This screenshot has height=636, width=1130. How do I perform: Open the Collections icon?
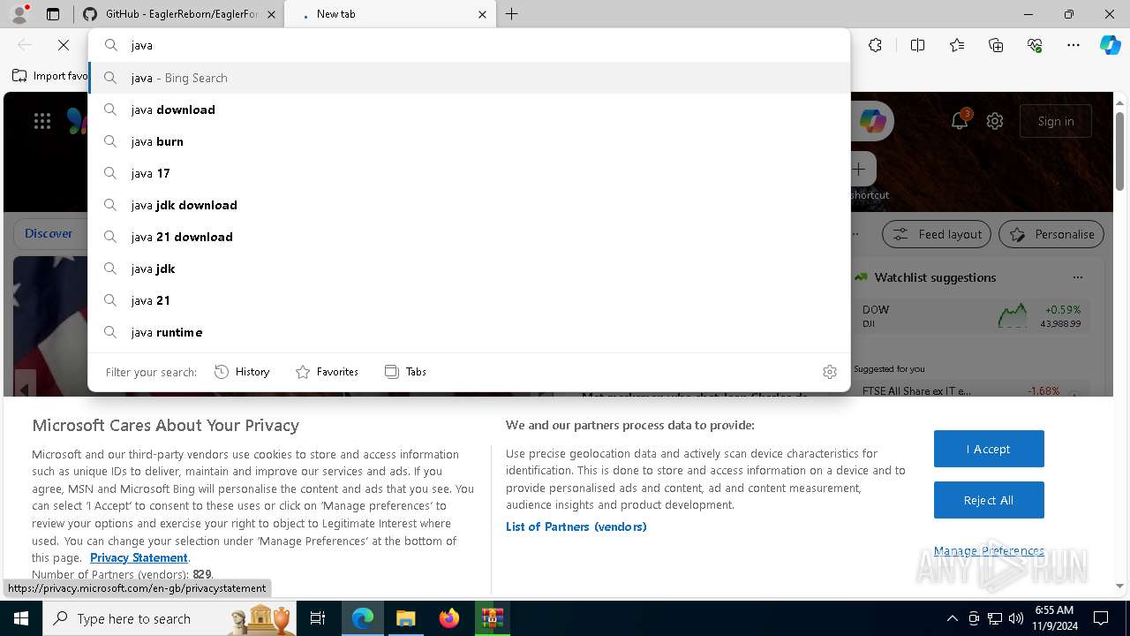click(x=996, y=45)
